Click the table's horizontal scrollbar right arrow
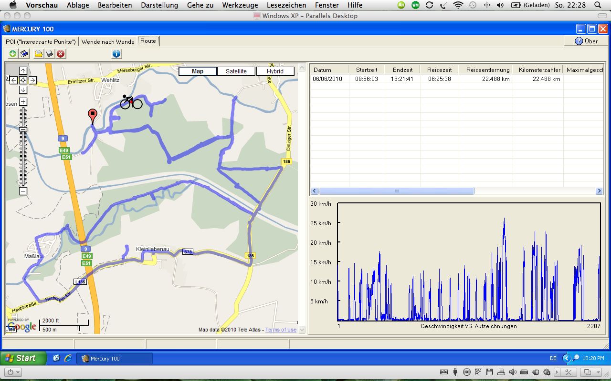This screenshot has height=381, width=611. (x=599, y=191)
